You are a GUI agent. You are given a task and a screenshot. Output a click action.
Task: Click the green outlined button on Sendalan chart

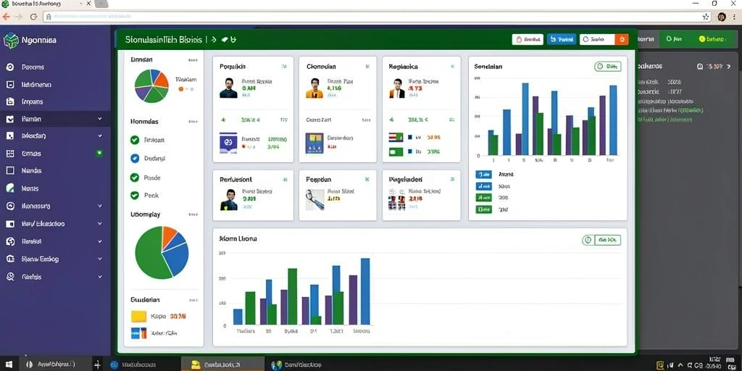point(608,67)
